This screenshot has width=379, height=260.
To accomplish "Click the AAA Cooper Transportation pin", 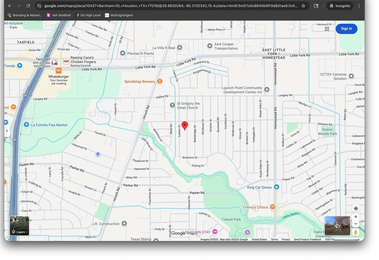I will 210,45.
